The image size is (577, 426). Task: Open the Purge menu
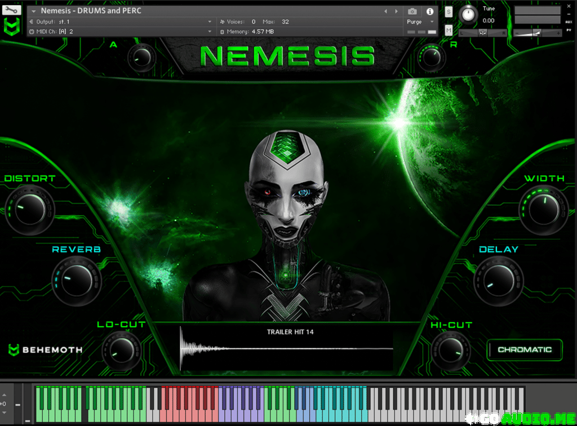coord(420,22)
